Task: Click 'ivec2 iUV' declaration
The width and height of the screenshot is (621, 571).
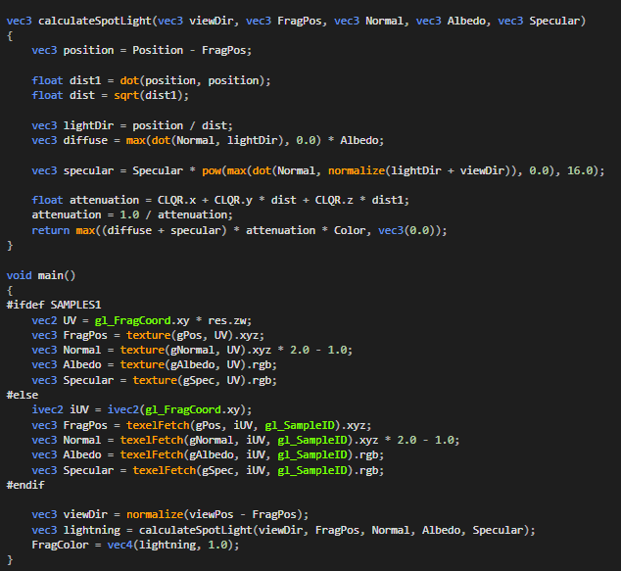Action: [60, 409]
